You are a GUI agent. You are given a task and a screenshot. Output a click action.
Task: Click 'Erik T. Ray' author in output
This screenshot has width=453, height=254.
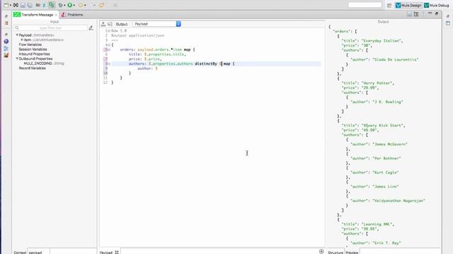pos(386,243)
